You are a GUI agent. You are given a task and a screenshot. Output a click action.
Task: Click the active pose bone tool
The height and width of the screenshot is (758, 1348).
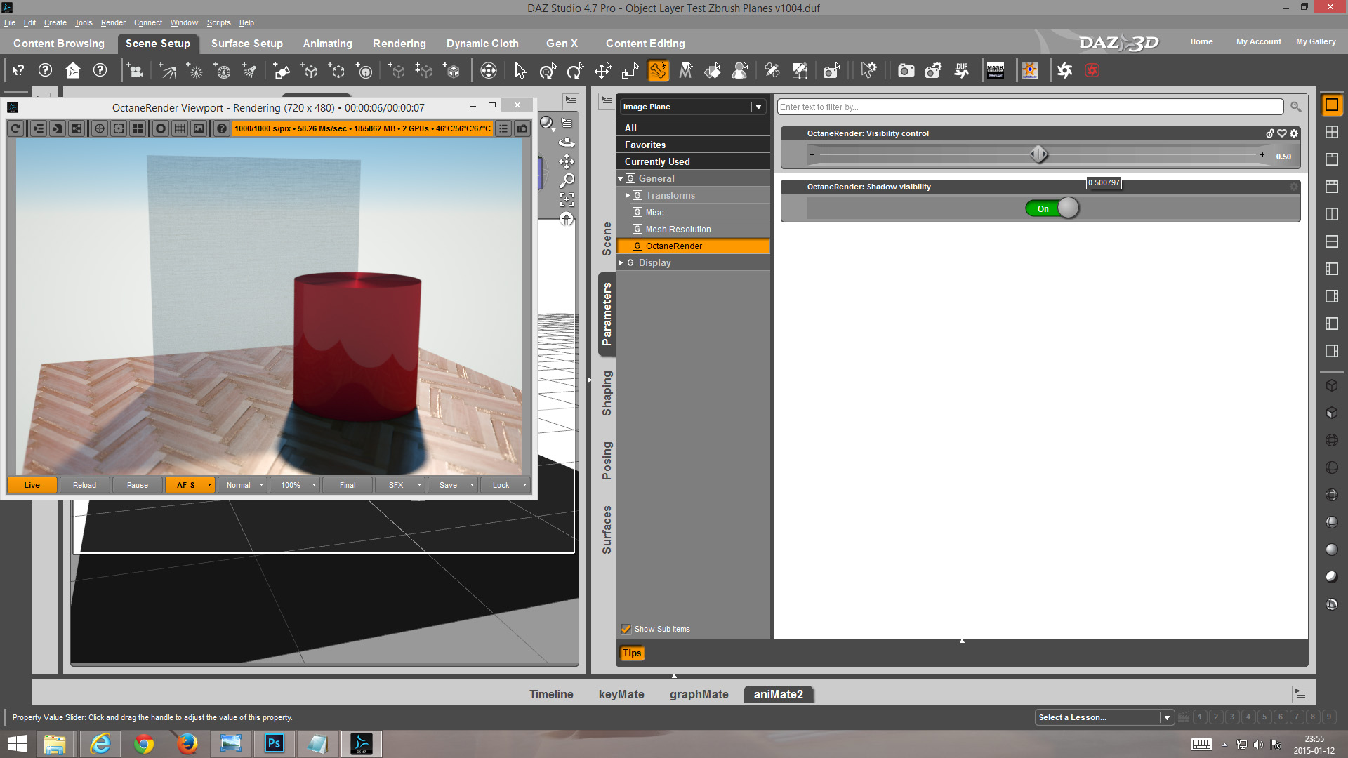coord(658,71)
